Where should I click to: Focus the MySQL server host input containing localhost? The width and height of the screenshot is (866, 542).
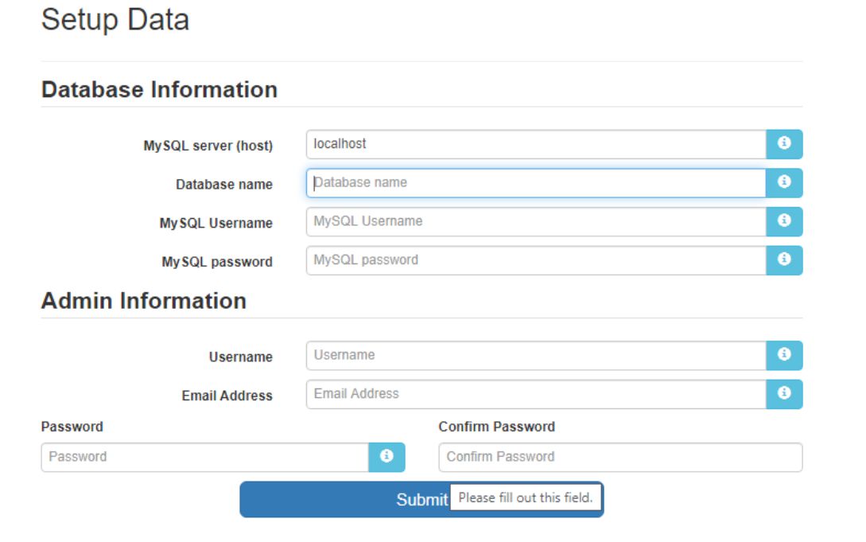tap(536, 144)
